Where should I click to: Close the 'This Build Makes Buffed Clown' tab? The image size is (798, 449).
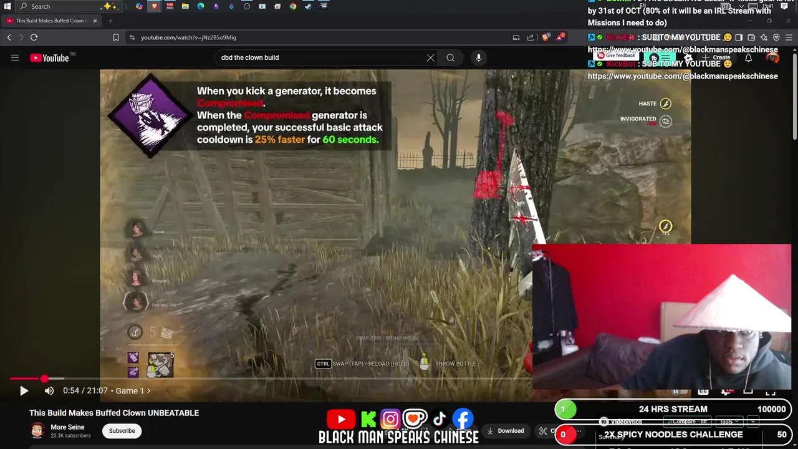point(95,21)
